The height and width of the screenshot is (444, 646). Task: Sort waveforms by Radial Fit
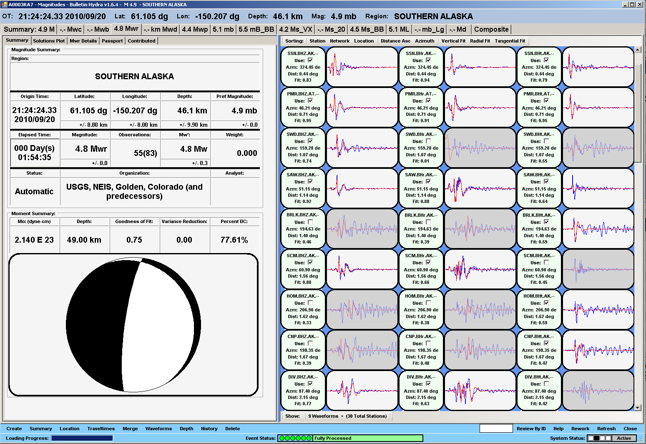click(480, 41)
